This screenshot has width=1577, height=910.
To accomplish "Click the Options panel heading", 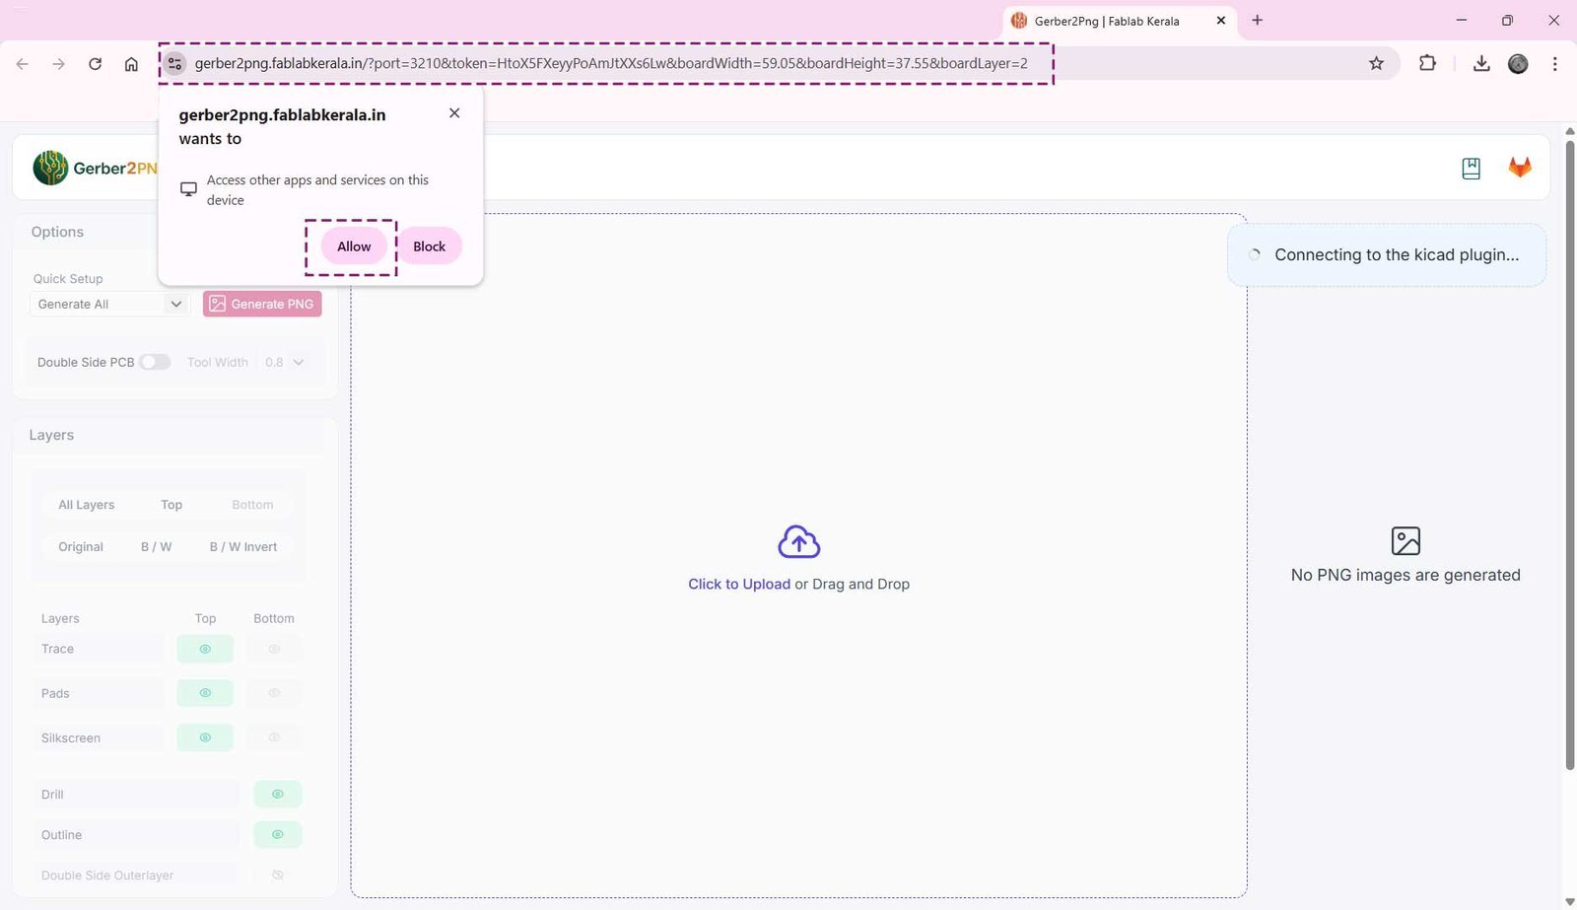I will [x=57, y=232].
